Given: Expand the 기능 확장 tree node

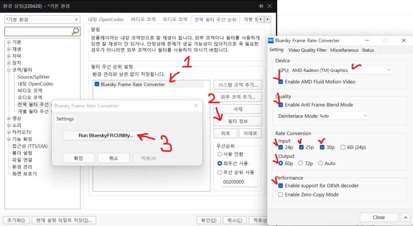Looking at the screenshot, I should 9,139.
